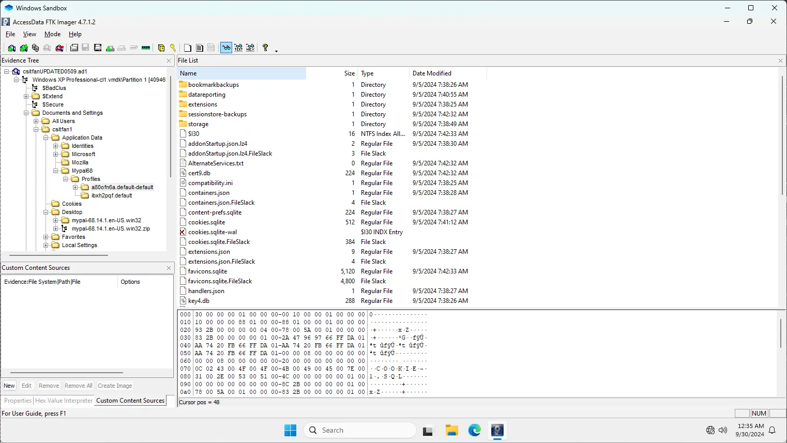Click the Capture Memory chip icon
787x443 pixels.
click(x=146, y=48)
